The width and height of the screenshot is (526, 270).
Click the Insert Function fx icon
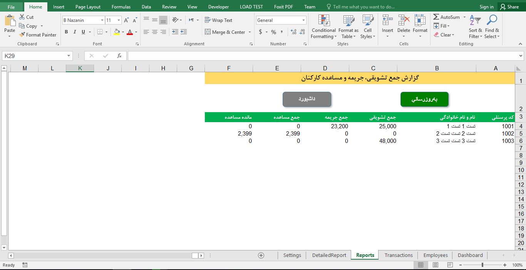(119, 56)
